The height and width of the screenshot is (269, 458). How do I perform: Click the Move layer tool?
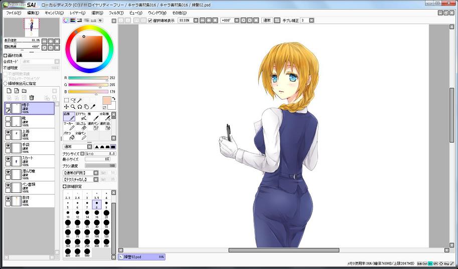pos(66,107)
